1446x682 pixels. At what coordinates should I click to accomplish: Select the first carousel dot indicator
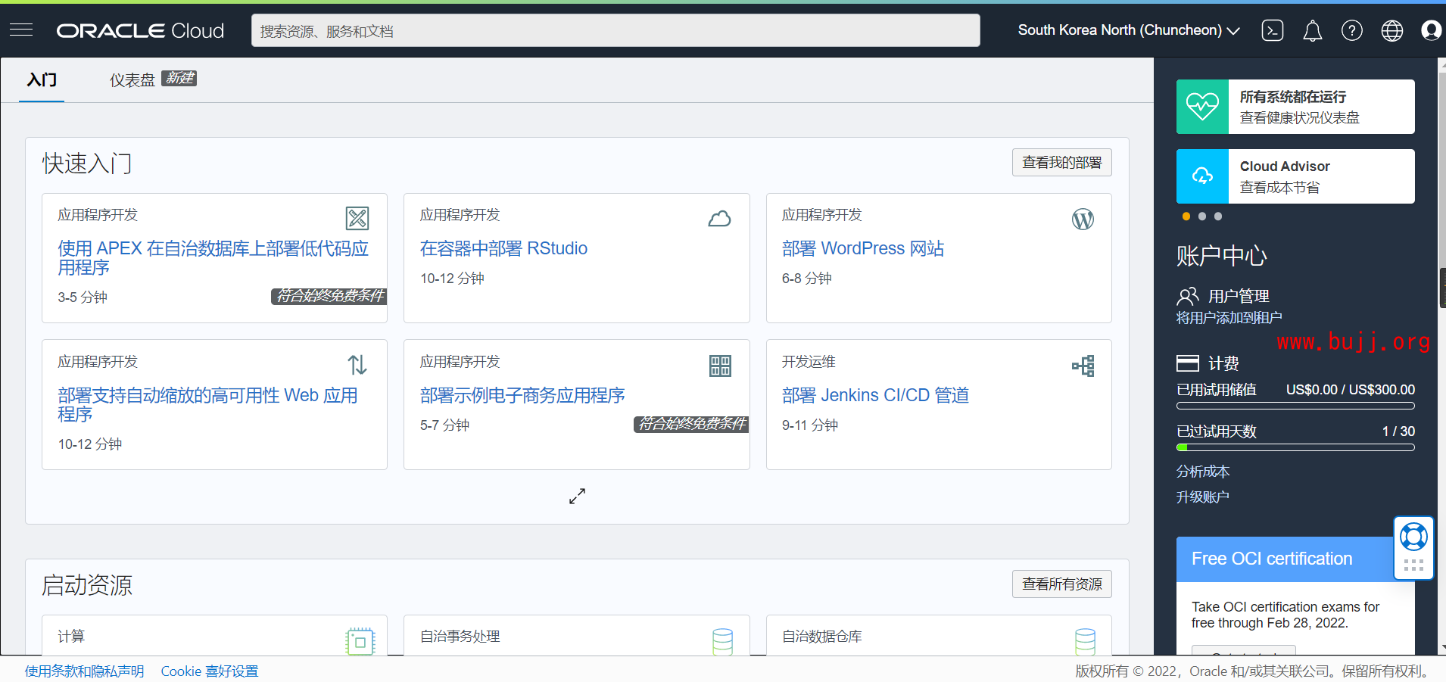(x=1186, y=216)
